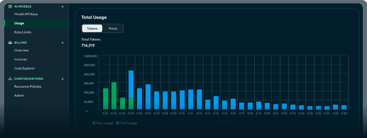
Task: Toggle Paid usage legend swatch
Action: pyautogui.click(x=118, y=123)
